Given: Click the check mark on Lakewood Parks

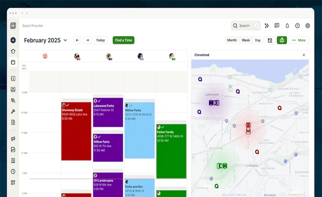Looking at the screenshot, I should 99,101.
